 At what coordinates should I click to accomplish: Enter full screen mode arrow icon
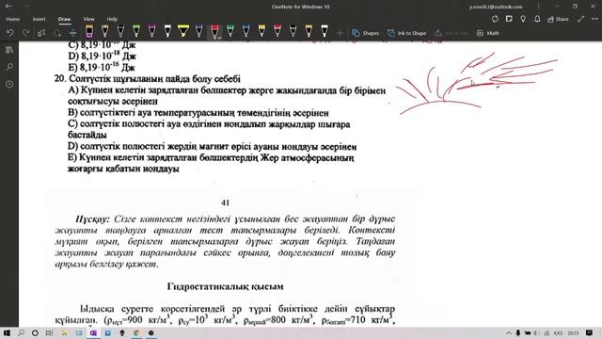tap(580, 19)
